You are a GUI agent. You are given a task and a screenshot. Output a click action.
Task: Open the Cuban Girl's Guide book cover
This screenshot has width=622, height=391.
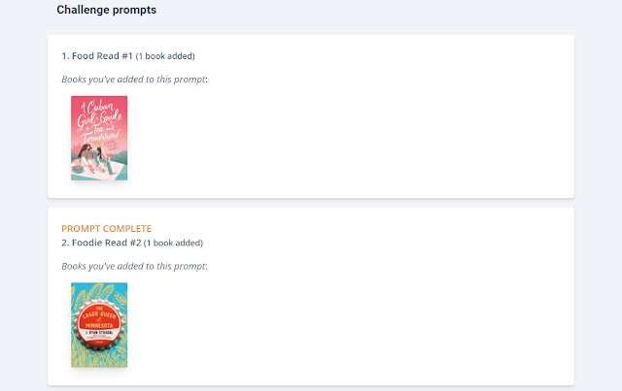pyautogui.click(x=99, y=138)
